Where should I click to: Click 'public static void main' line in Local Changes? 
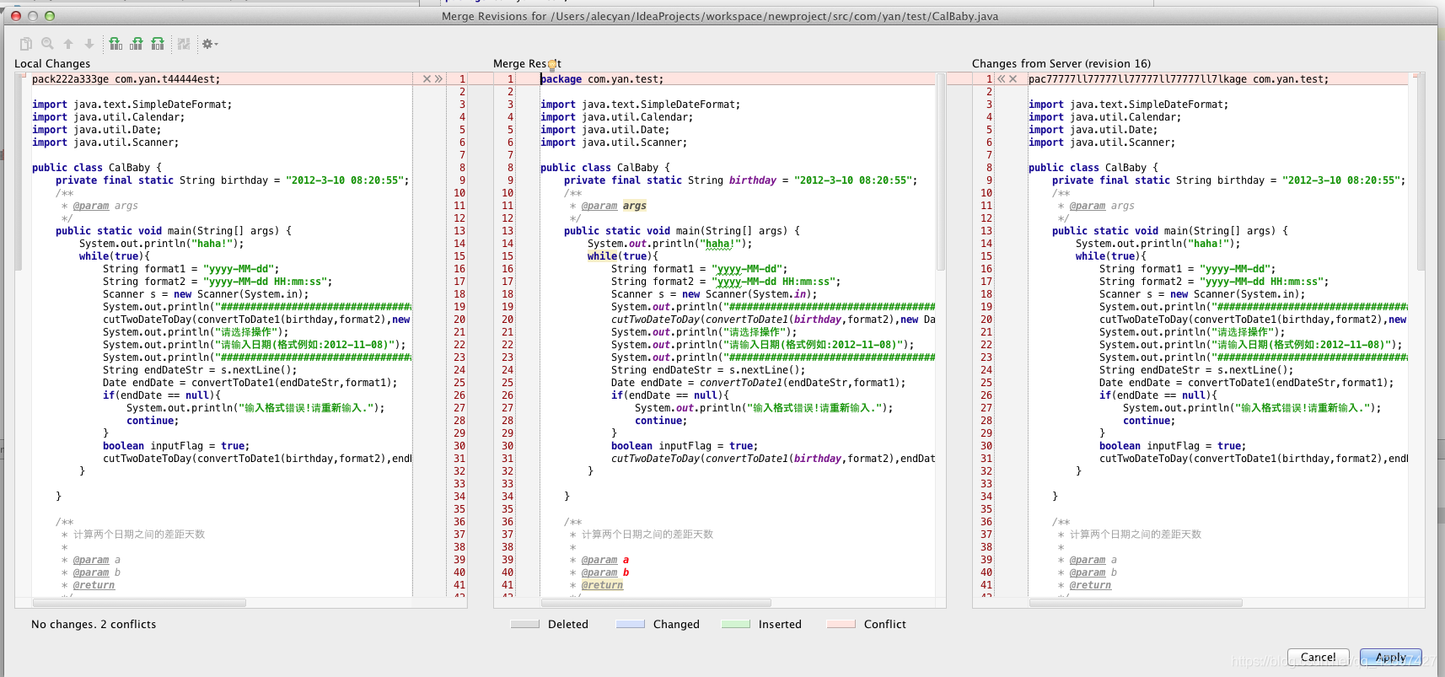(174, 231)
